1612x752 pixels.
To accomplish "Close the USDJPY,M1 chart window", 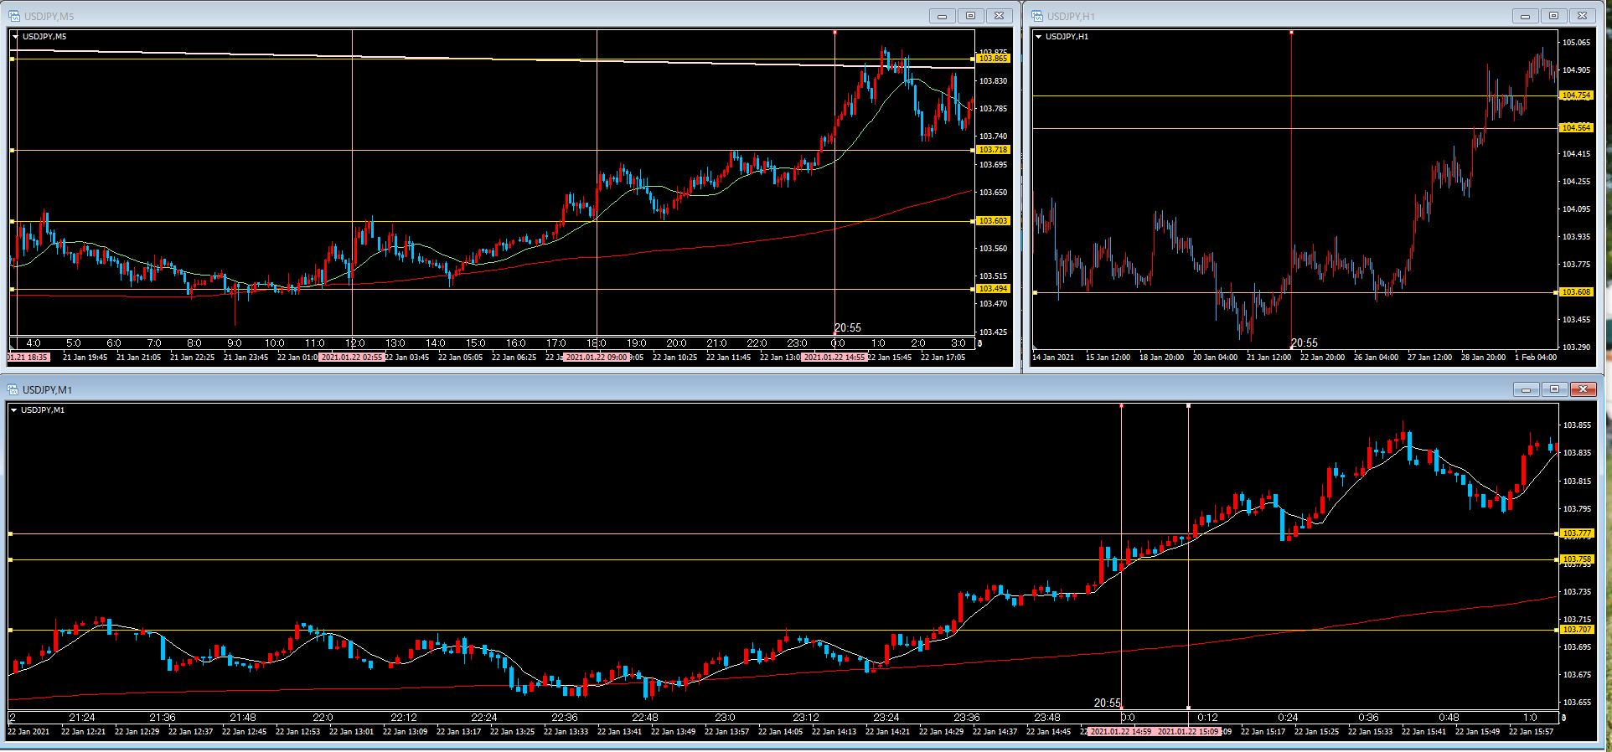I will [x=1583, y=389].
